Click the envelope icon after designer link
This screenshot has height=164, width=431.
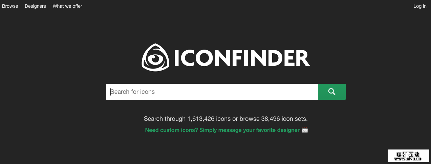pyautogui.click(x=305, y=130)
